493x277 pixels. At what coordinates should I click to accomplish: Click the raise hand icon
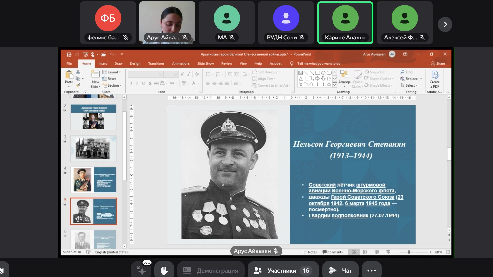164,270
